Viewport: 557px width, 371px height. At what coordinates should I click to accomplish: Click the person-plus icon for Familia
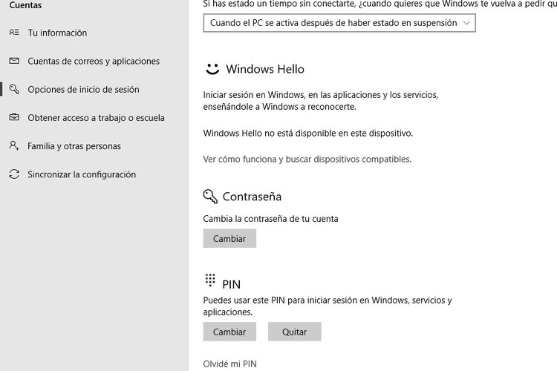pos(14,145)
